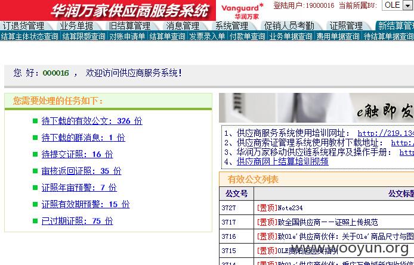Open notice [置顶]Note234
This screenshot has width=414, height=265.
click(280, 208)
